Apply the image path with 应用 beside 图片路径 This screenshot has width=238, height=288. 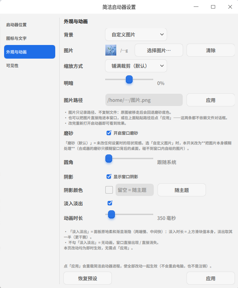click(211, 100)
